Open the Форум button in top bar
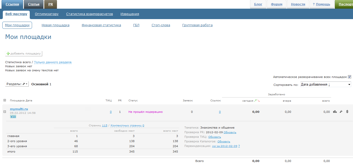This screenshot has width=353, height=164. [x=276, y=4]
